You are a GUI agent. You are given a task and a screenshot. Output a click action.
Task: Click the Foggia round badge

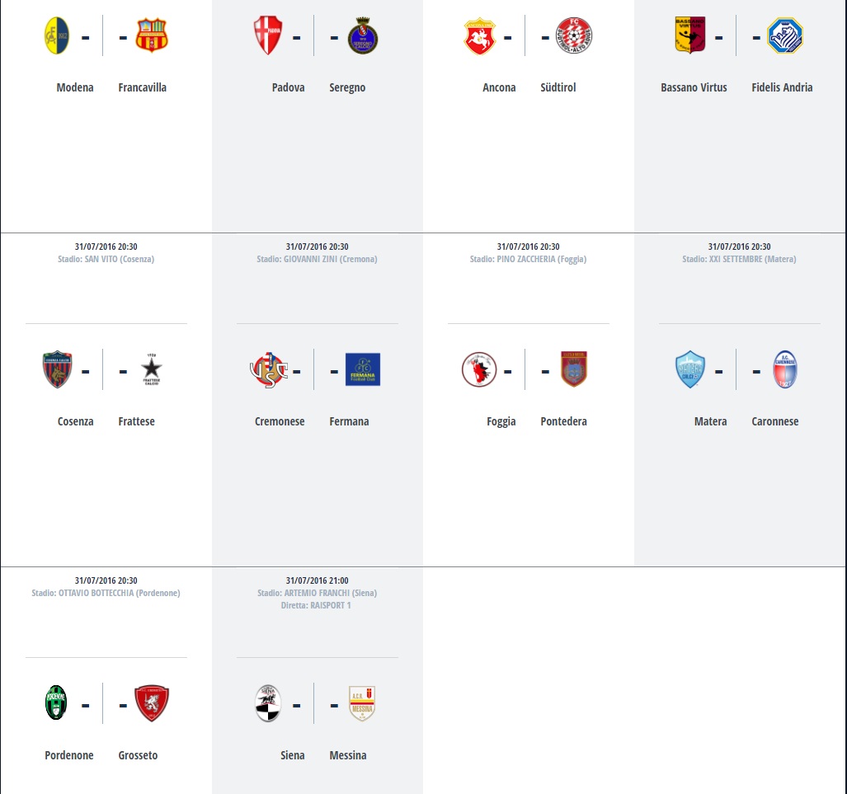479,369
